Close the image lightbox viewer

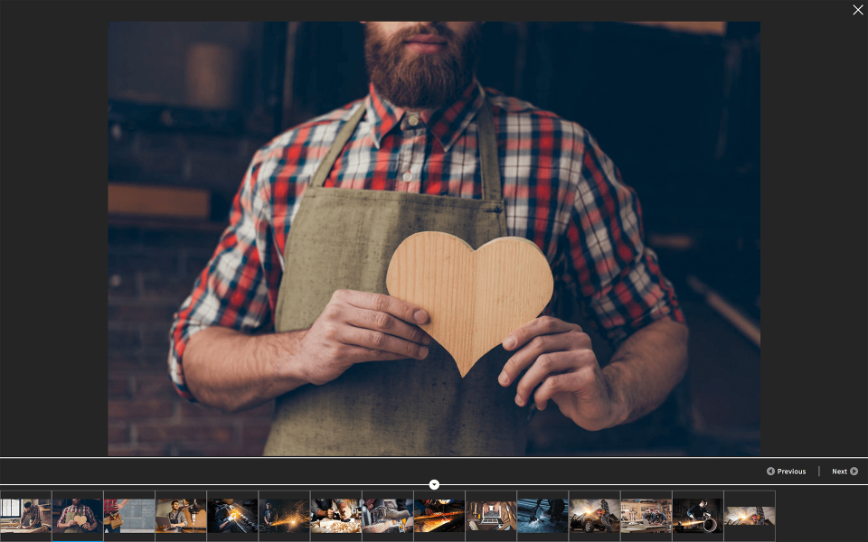(x=857, y=9)
